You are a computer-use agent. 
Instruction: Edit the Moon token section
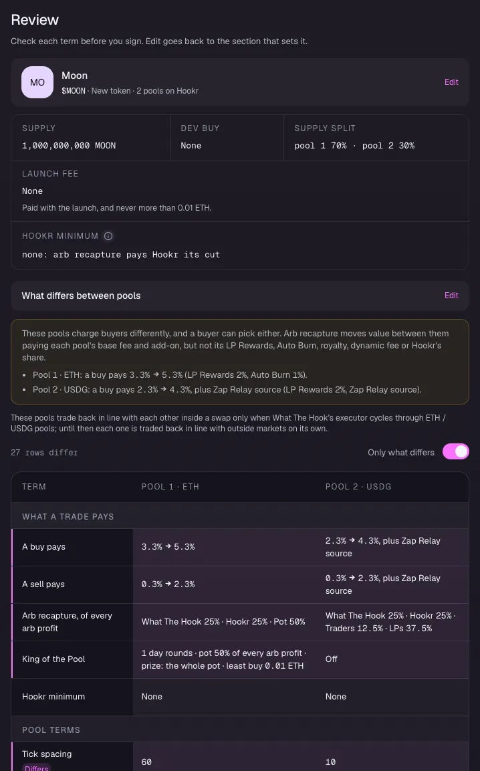point(451,82)
